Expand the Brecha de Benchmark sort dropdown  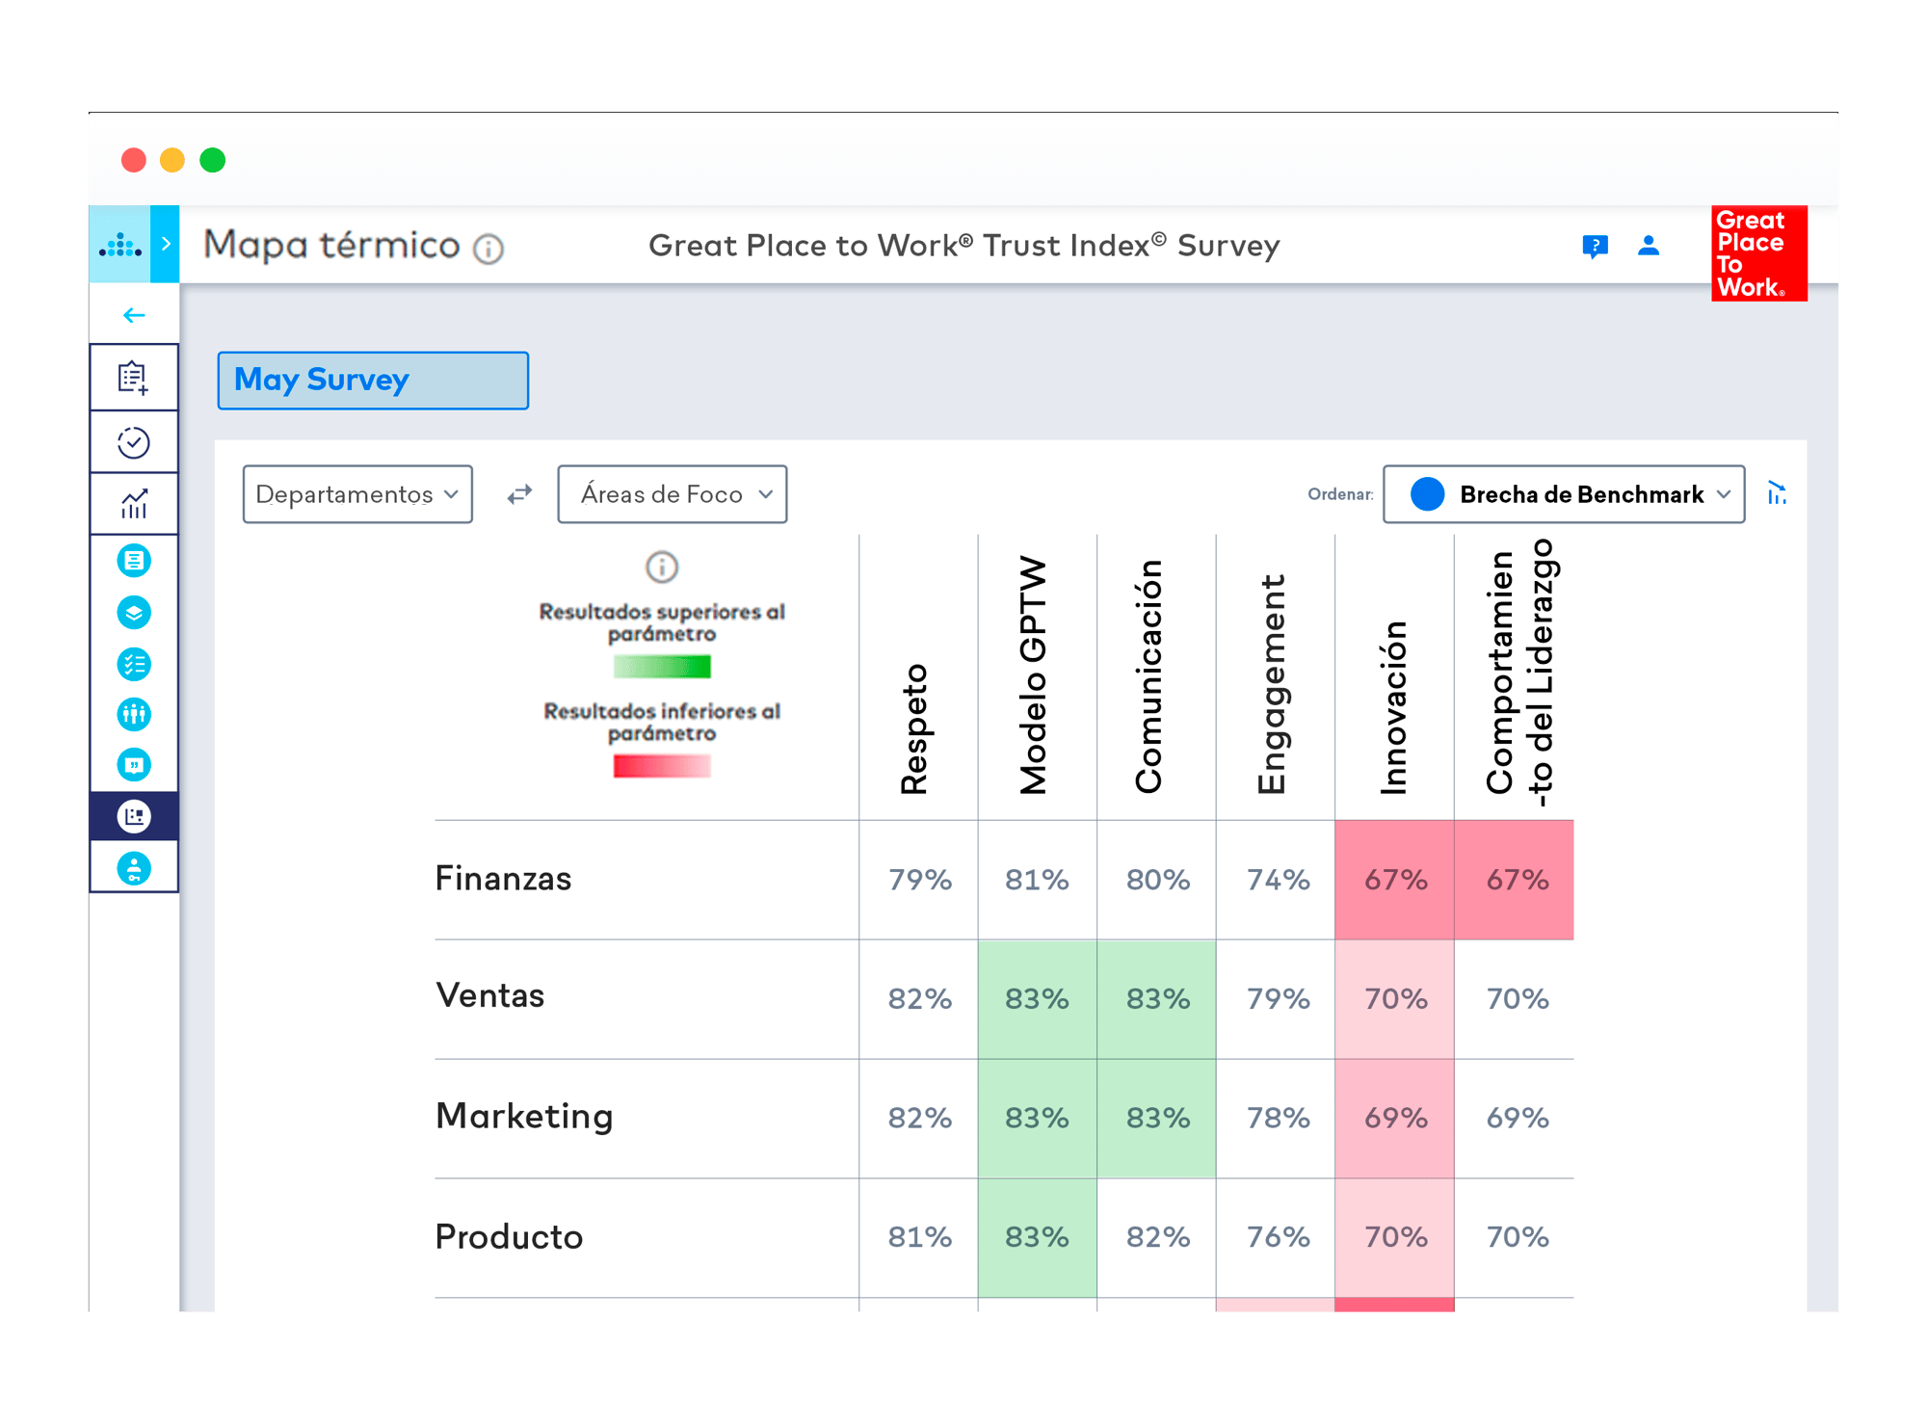[1563, 494]
